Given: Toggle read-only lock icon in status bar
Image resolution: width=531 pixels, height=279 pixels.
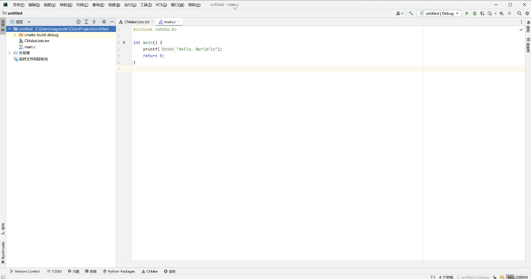Looking at the screenshot, I should click(x=495, y=277).
